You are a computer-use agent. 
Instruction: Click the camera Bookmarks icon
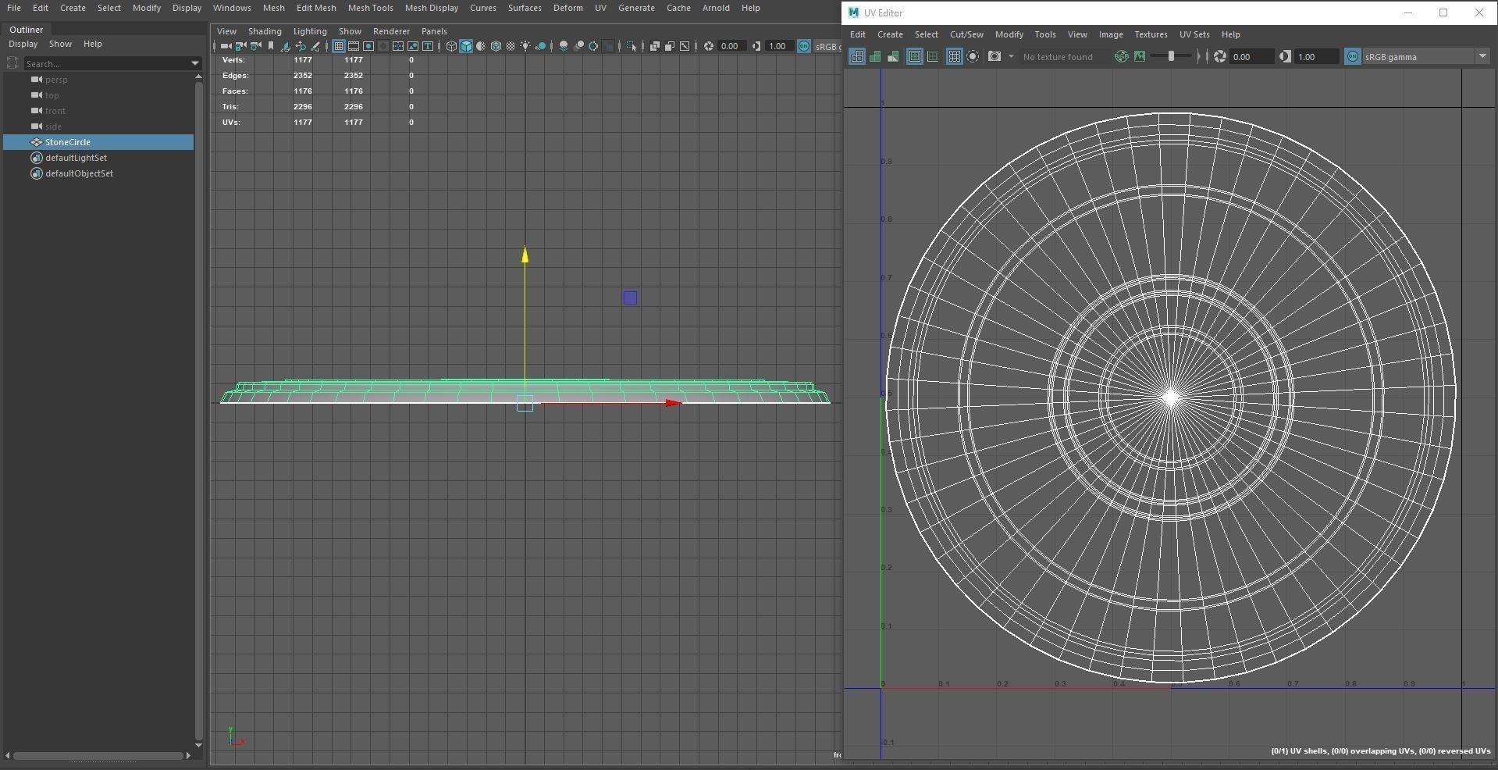(x=271, y=46)
